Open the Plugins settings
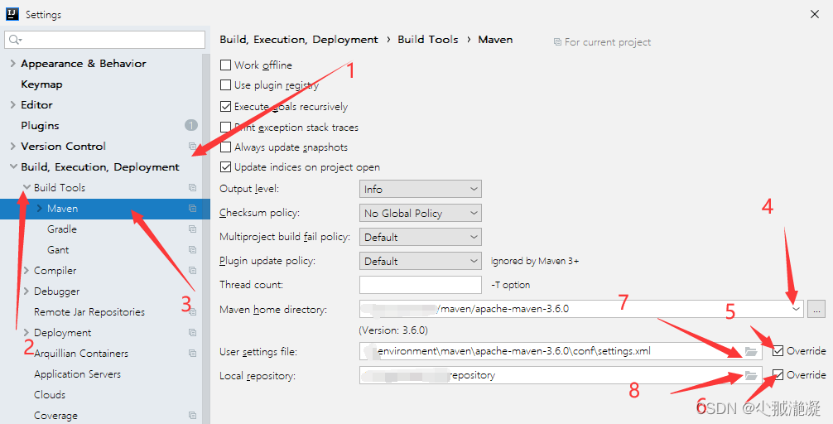Viewport: 833px width, 424px height. [40, 125]
